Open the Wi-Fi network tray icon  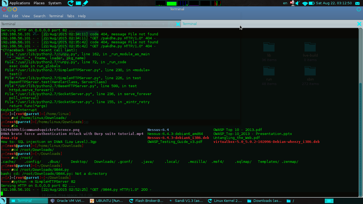(305, 3)
